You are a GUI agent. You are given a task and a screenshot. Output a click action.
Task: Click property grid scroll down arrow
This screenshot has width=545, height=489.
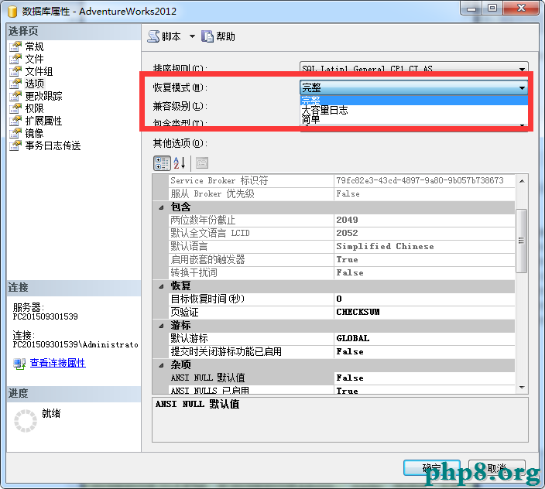tap(522, 387)
